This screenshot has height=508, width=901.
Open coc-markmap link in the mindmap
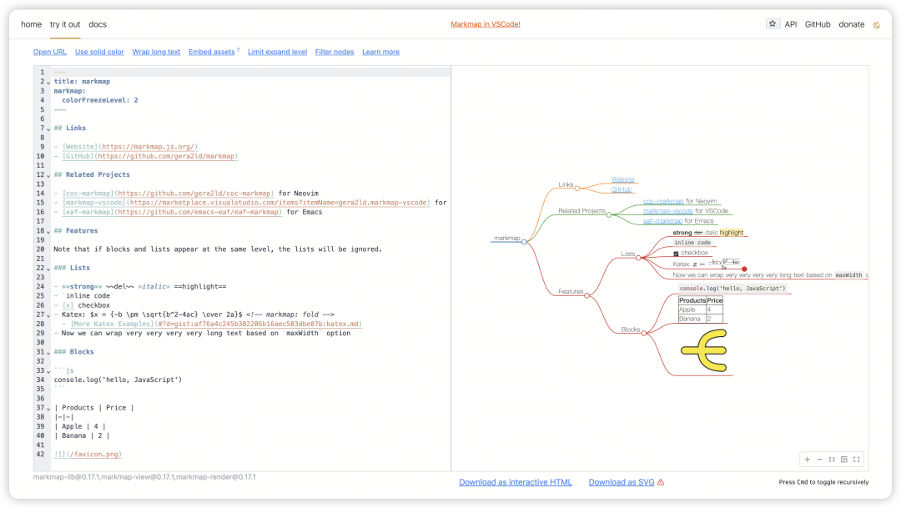(663, 201)
